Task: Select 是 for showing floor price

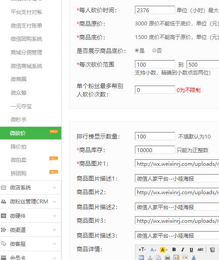Action: point(137,50)
